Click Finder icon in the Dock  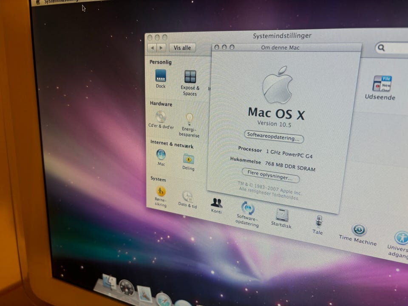[110, 282]
